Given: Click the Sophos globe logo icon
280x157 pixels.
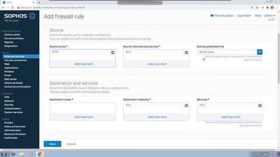Looking at the screenshot, I should (x=32, y=16).
